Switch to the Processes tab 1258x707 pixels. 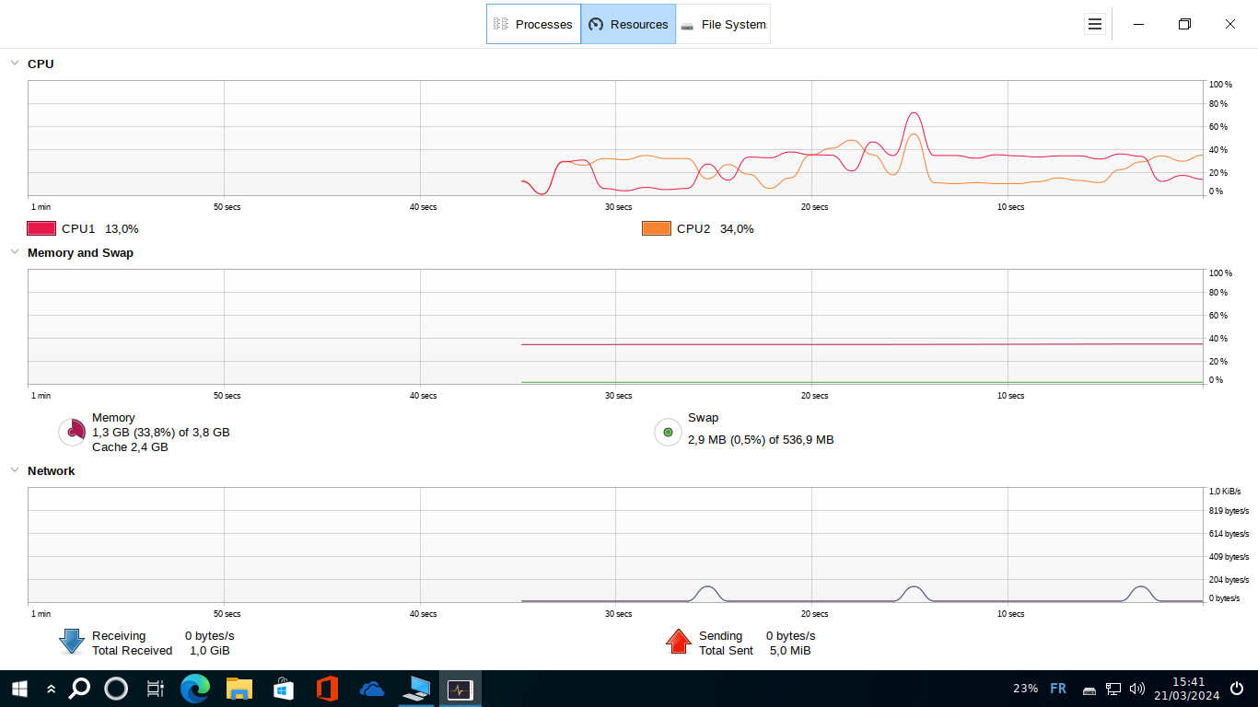[x=533, y=25]
